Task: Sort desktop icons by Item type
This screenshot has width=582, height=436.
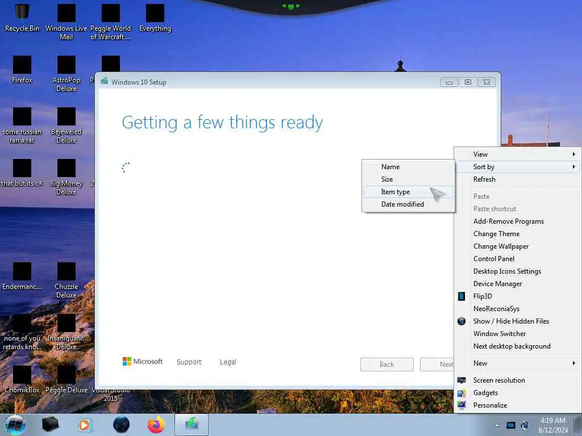Action: point(408,192)
